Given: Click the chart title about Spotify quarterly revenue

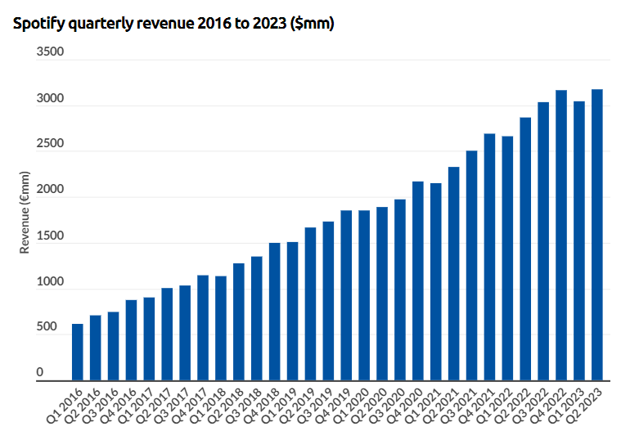Looking at the screenshot, I should coord(173,24).
